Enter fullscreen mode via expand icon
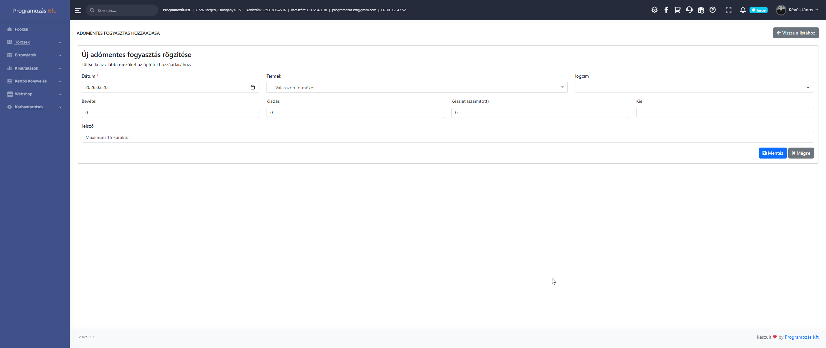 729,10
